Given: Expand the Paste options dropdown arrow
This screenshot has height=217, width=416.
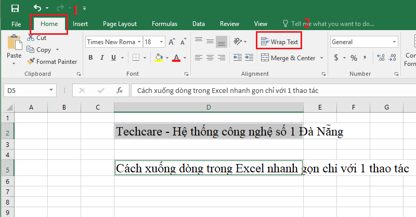Looking at the screenshot, I should tap(14, 63).
